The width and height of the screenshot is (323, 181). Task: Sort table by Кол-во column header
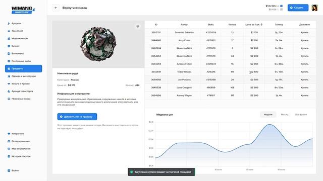232,25
